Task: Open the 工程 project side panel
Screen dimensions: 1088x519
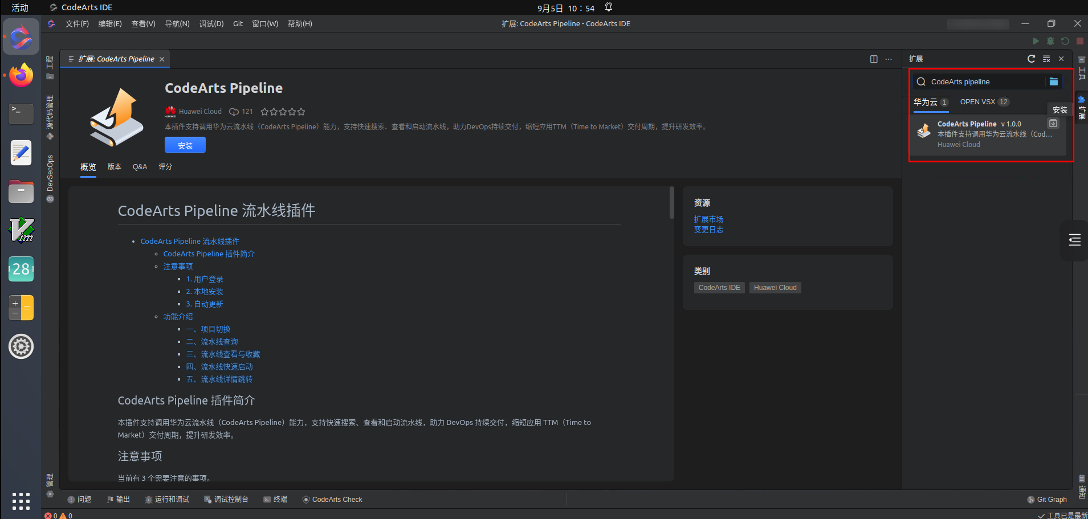Action: [50, 67]
